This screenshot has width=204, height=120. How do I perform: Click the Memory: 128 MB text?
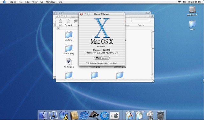tap(102, 50)
